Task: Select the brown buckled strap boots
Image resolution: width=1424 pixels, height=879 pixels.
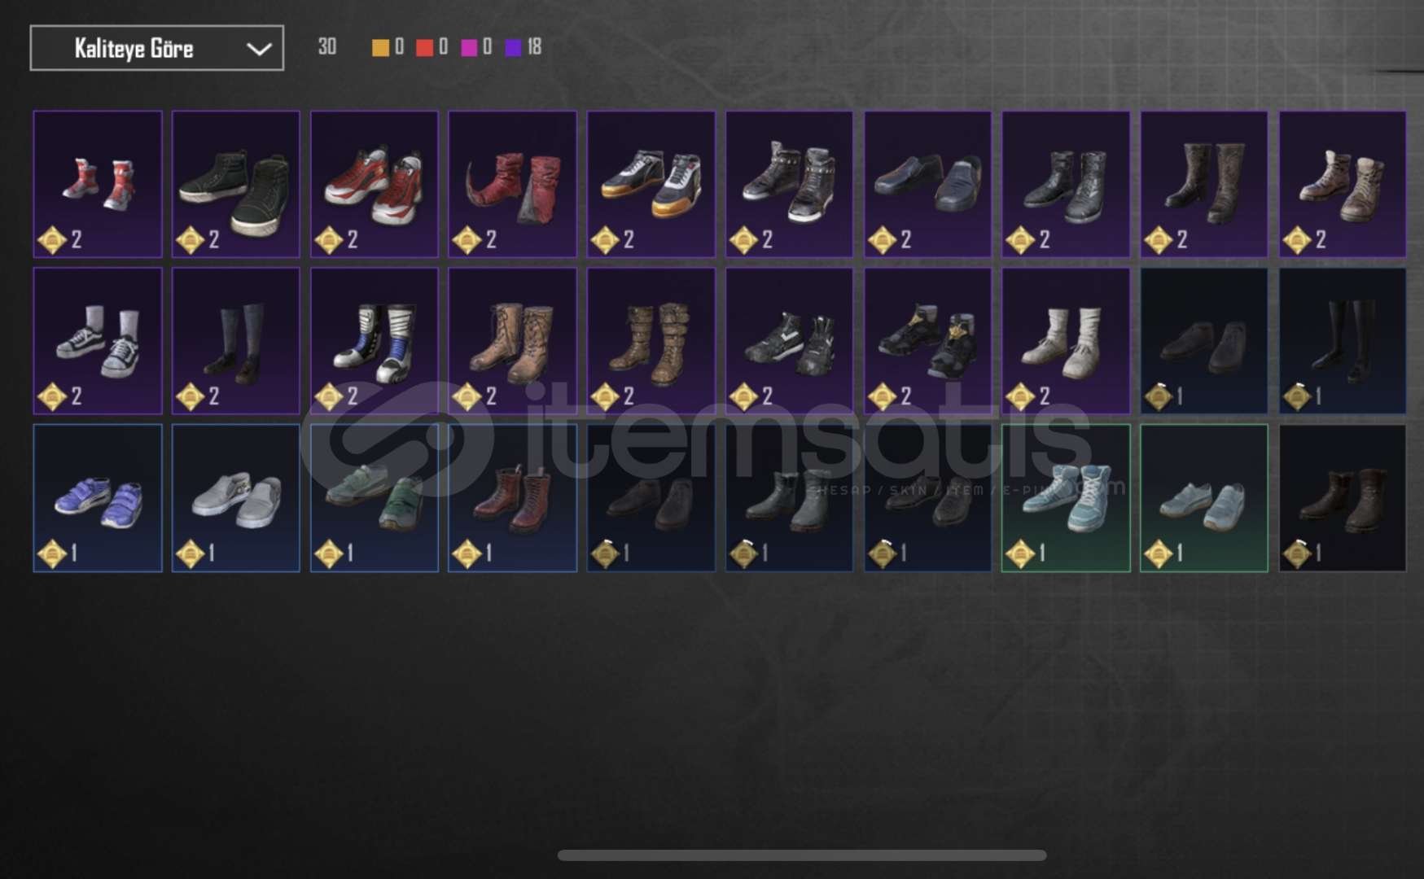Action: pyautogui.click(x=651, y=341)
